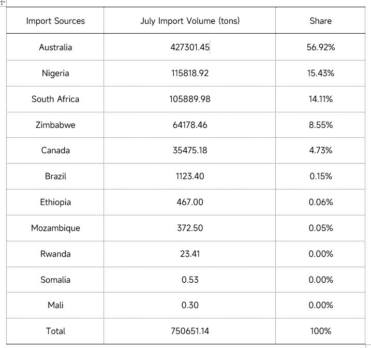This screenshot has height=348, width=371.
Task: Click the Somalia cell
Action: (x=55, y=280)
